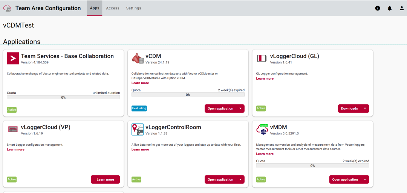Click vLoggerControlRoom card title
This screenshot has width=407, height=193.
pyautogui.click(x=173, y=127)
